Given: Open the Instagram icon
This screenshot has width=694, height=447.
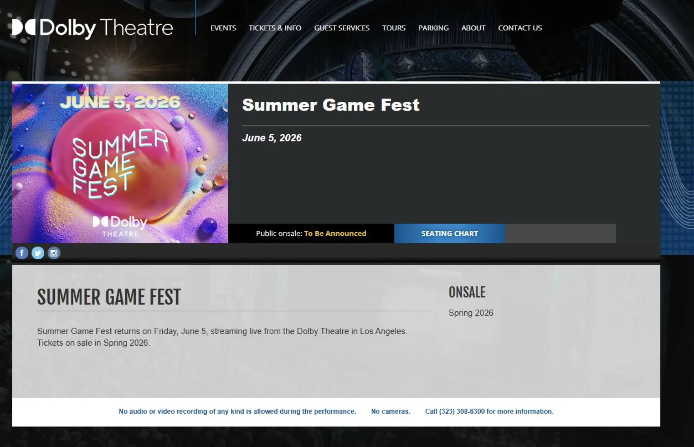Looking at the screenshot, I should tap(54, 253).
